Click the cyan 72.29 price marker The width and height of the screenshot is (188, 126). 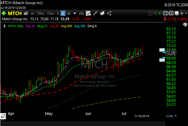click(x=162, y=50)
